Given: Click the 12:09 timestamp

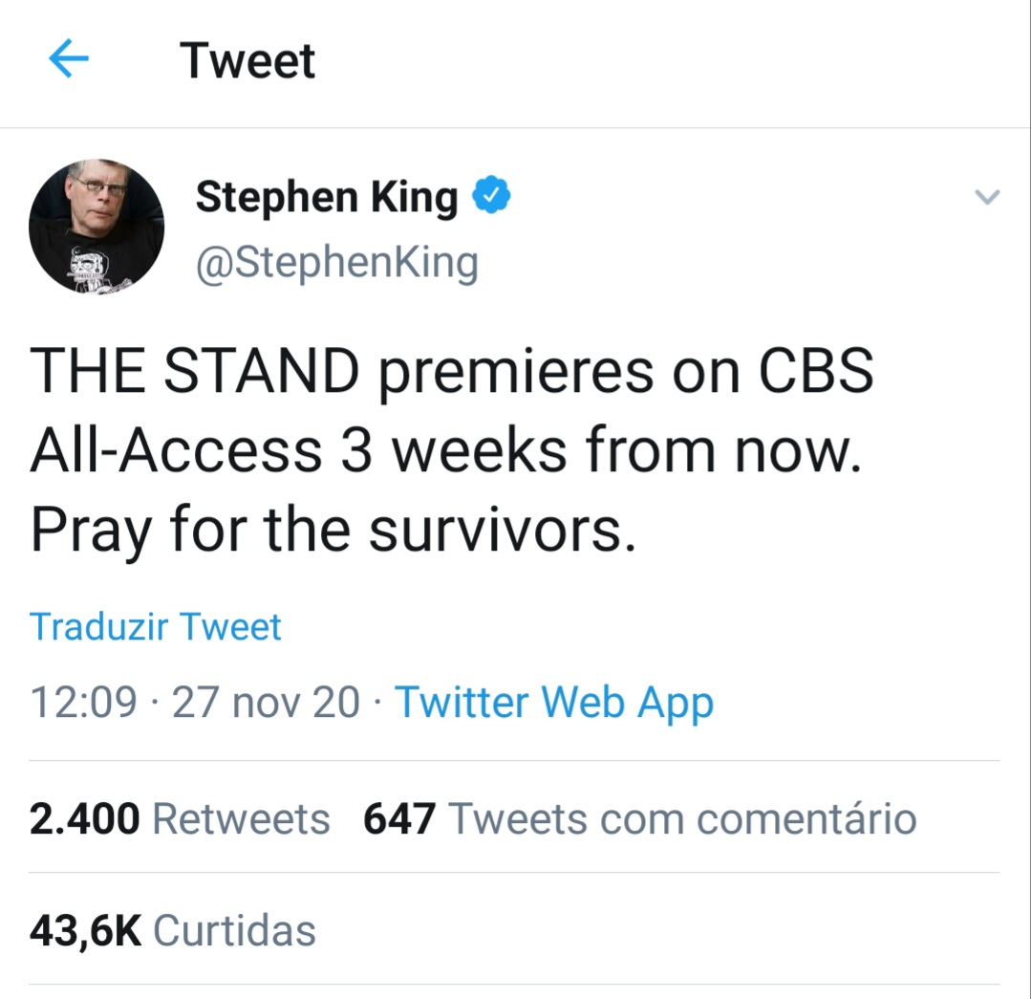Looking at the screenshot, I should tap(84, 703).
